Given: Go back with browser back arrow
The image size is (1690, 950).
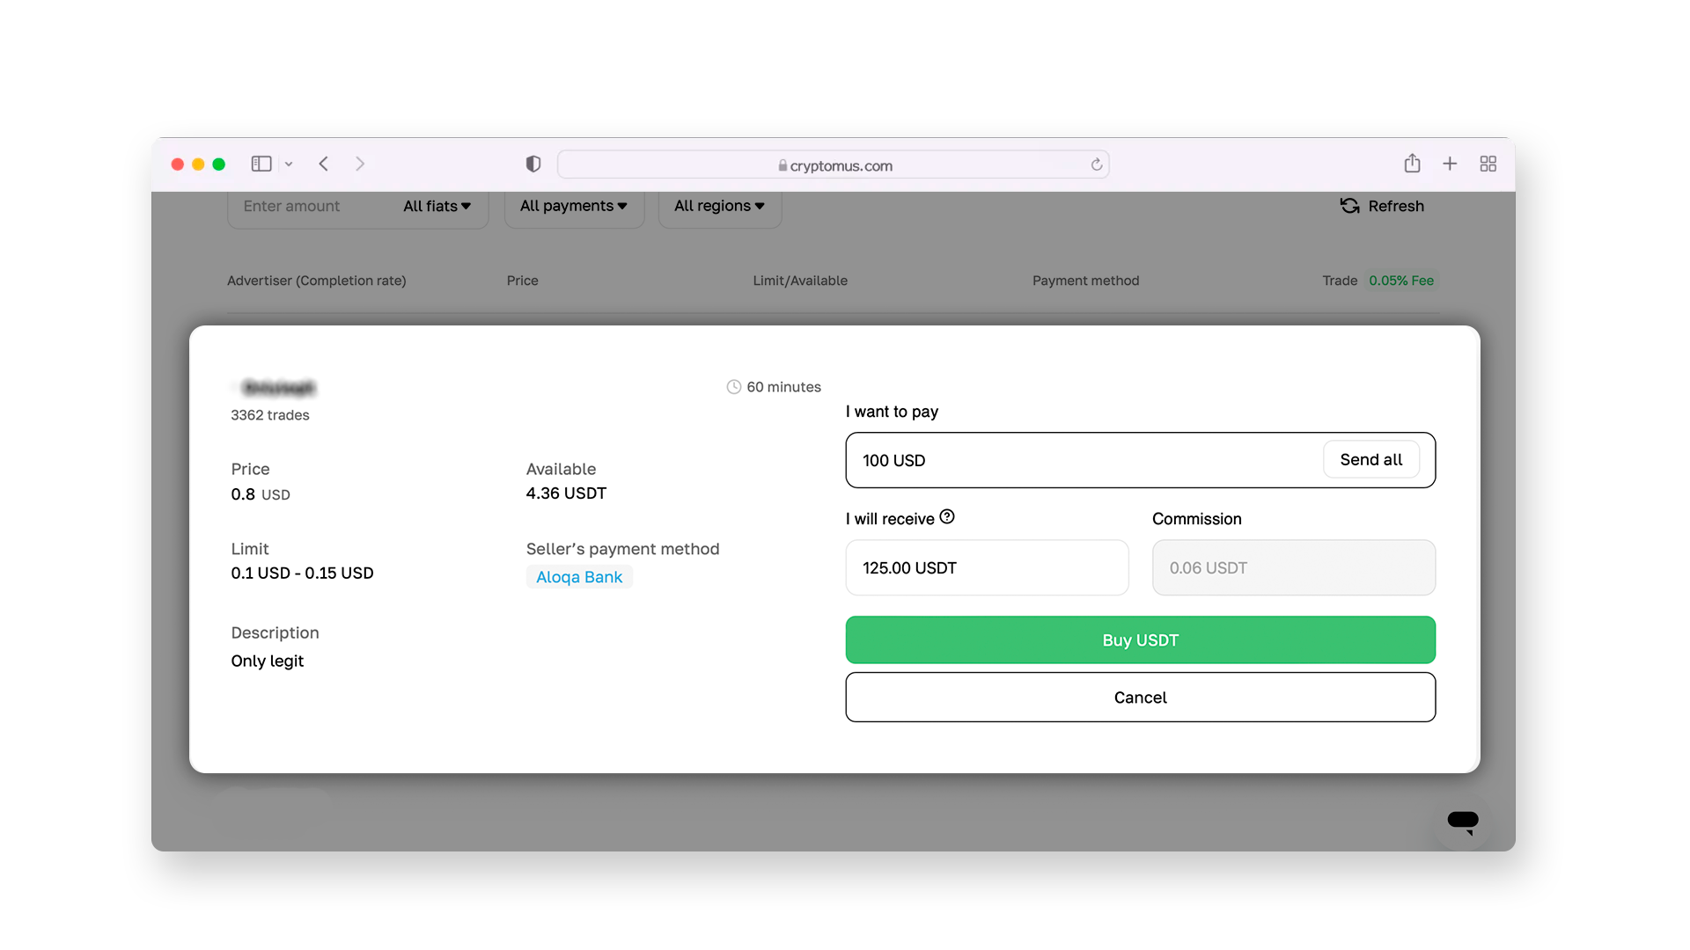Looking at the screenshot, I should click(324, 164).
